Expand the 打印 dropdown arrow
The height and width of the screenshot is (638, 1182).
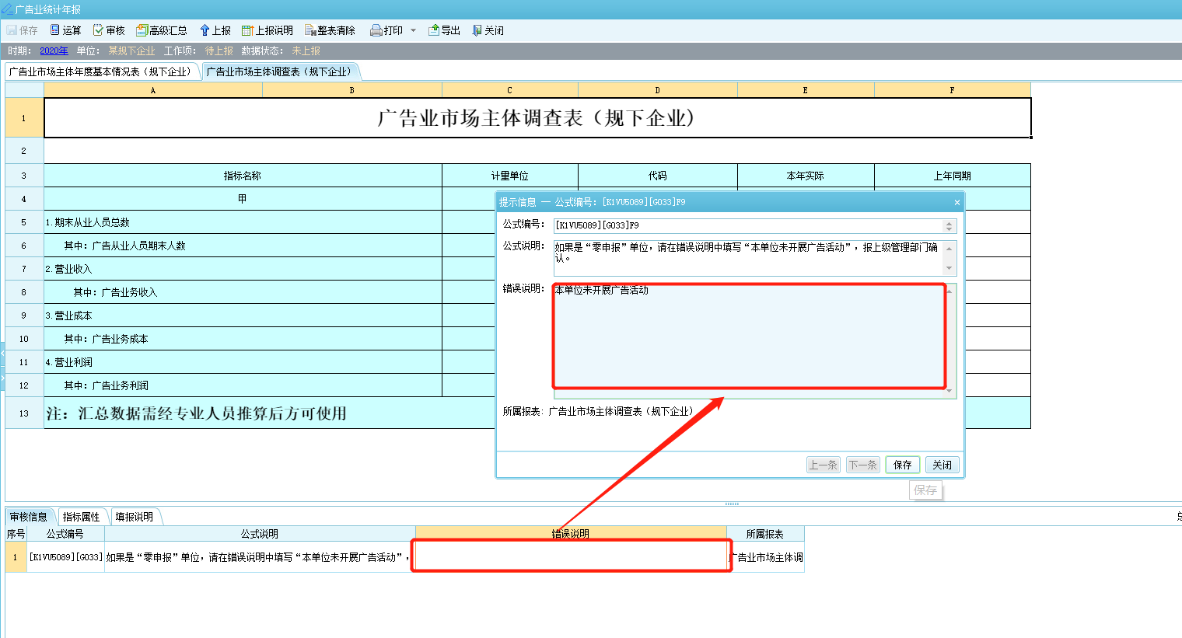point(413,30)
